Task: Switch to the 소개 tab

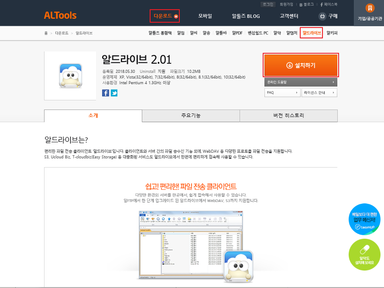Action: [93, 116]
